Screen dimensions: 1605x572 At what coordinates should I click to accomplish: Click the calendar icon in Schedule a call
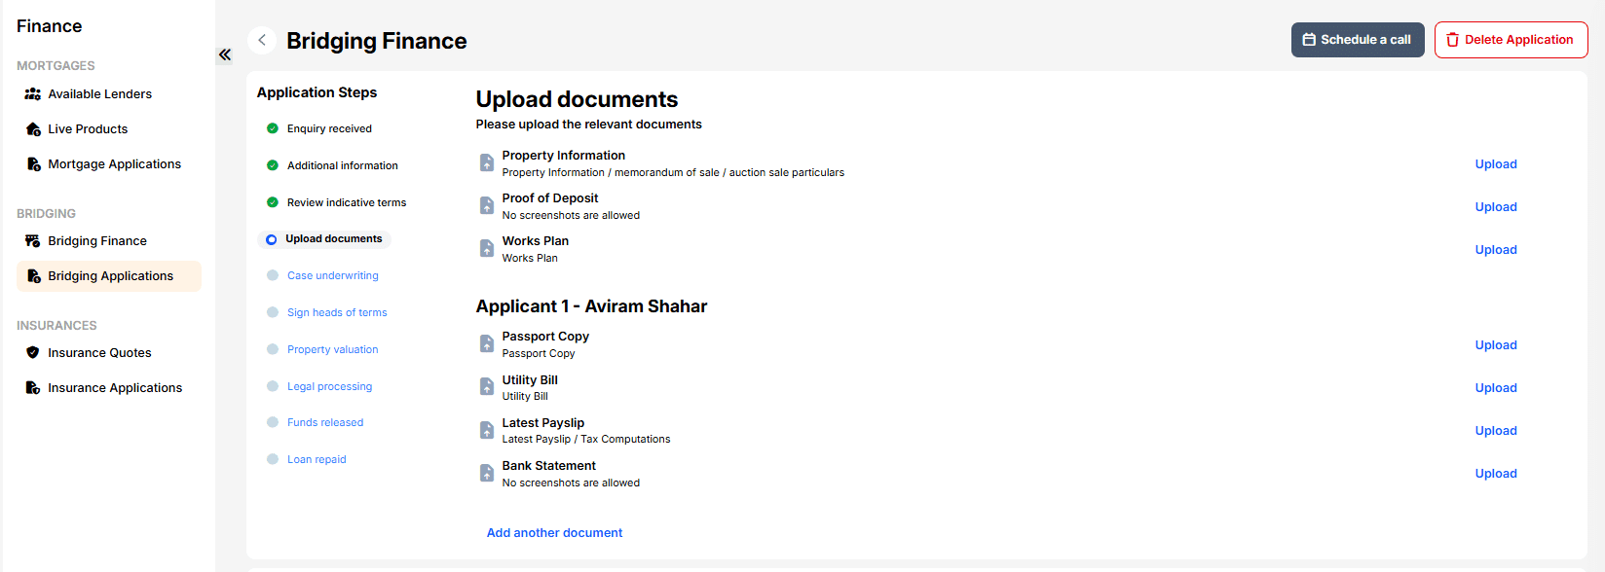click(x=1309, y=40)
